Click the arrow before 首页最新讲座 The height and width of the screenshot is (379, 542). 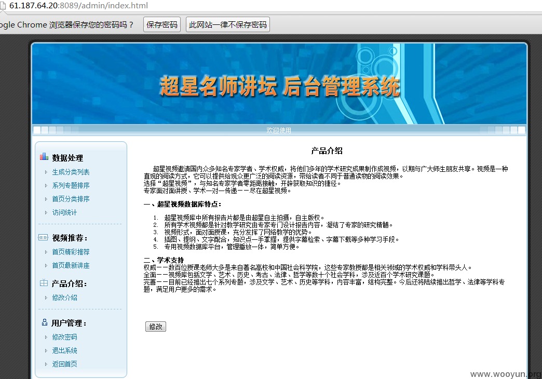click(46, 265)
